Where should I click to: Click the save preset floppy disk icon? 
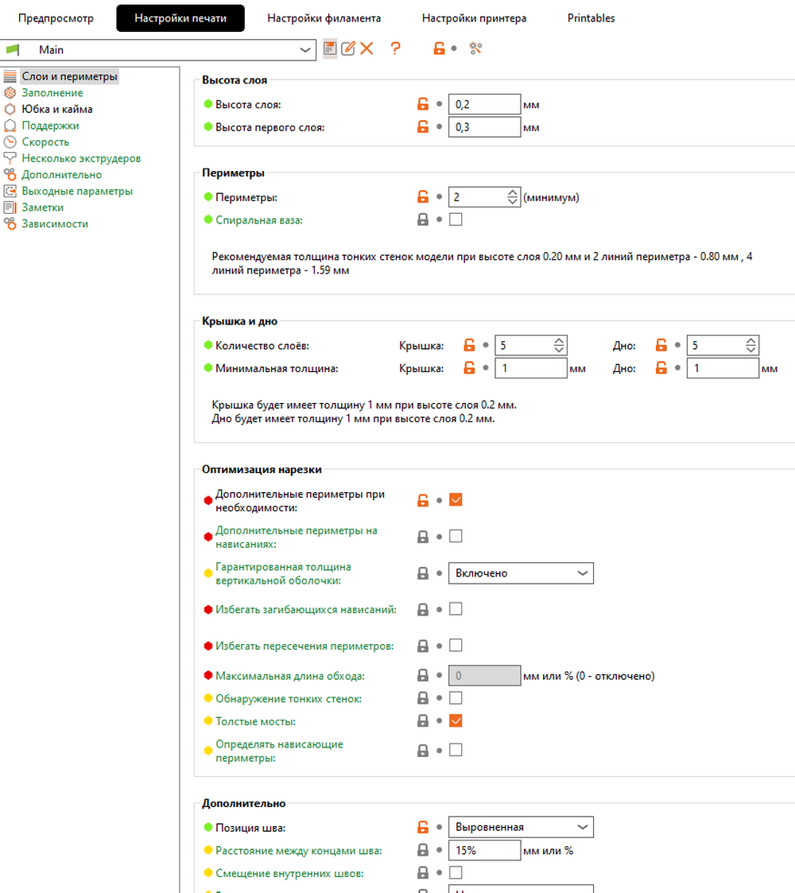click(x=330, y=49)
